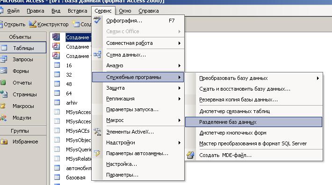Expand the Репликация submenu

click(138, 99)
